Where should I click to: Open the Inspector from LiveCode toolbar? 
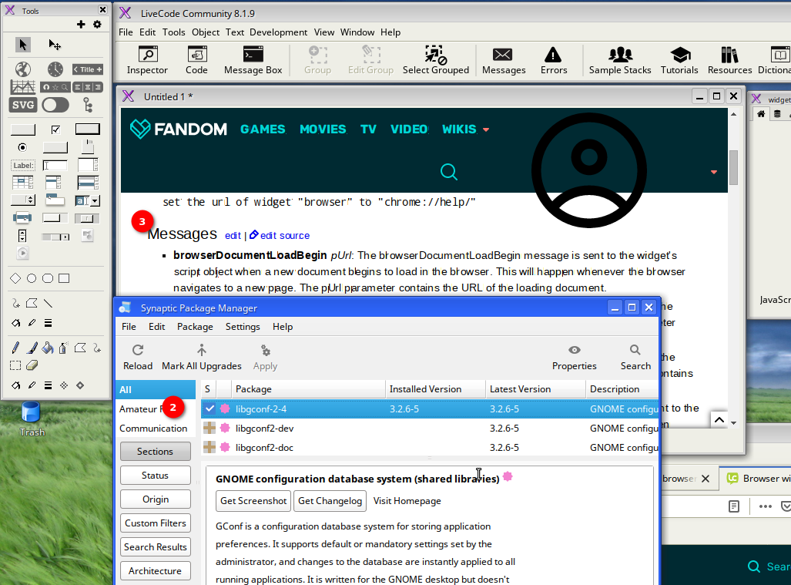tap(147, 60)
